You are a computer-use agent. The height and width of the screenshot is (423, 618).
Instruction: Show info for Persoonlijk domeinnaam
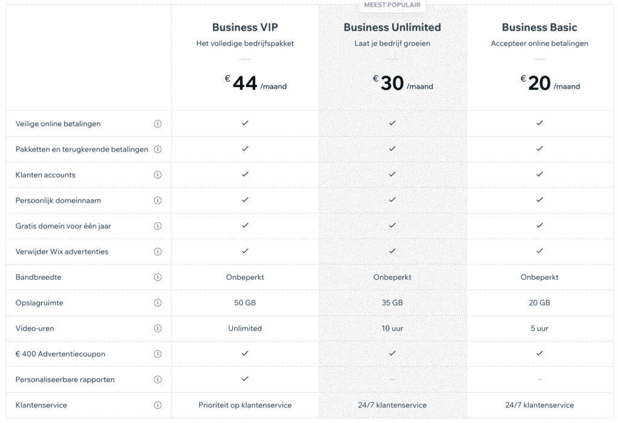(x=158, y=200)
